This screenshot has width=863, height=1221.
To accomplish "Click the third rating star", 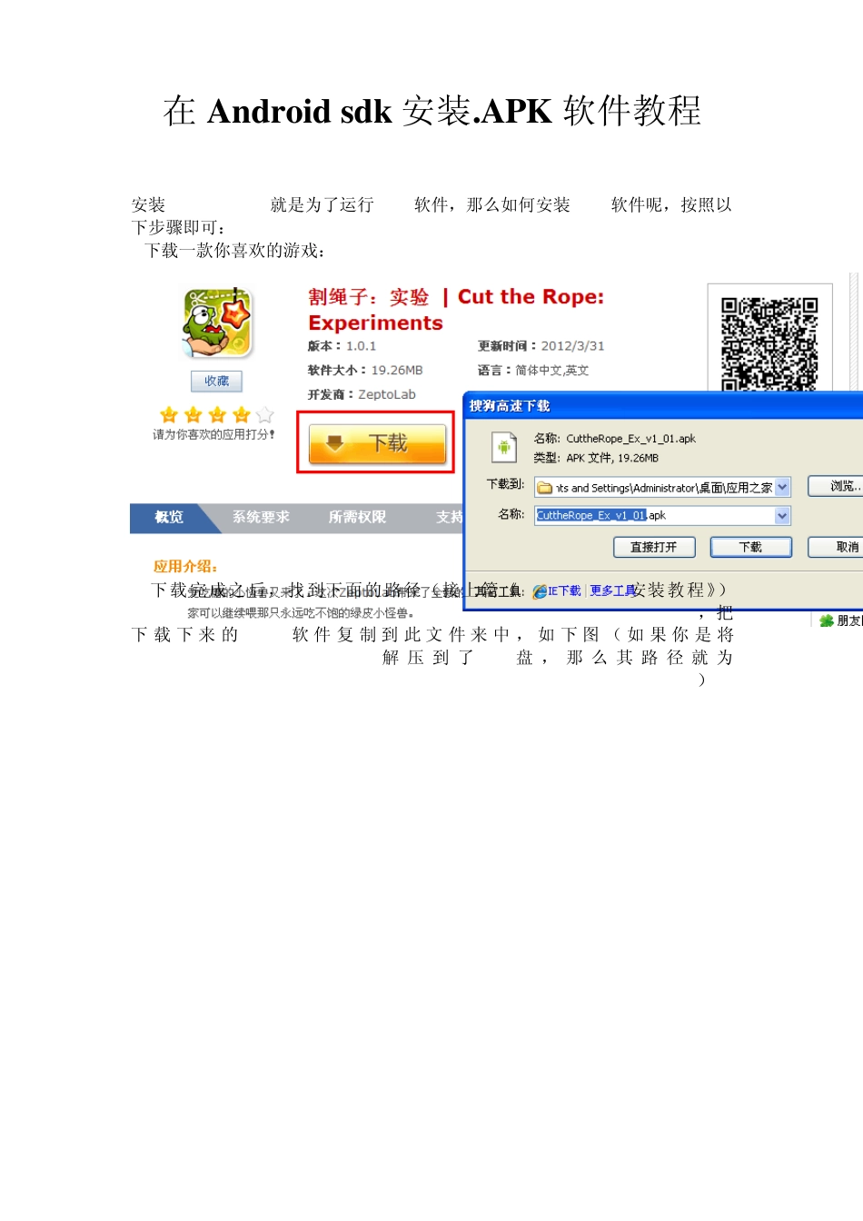I will coord(217,415).
